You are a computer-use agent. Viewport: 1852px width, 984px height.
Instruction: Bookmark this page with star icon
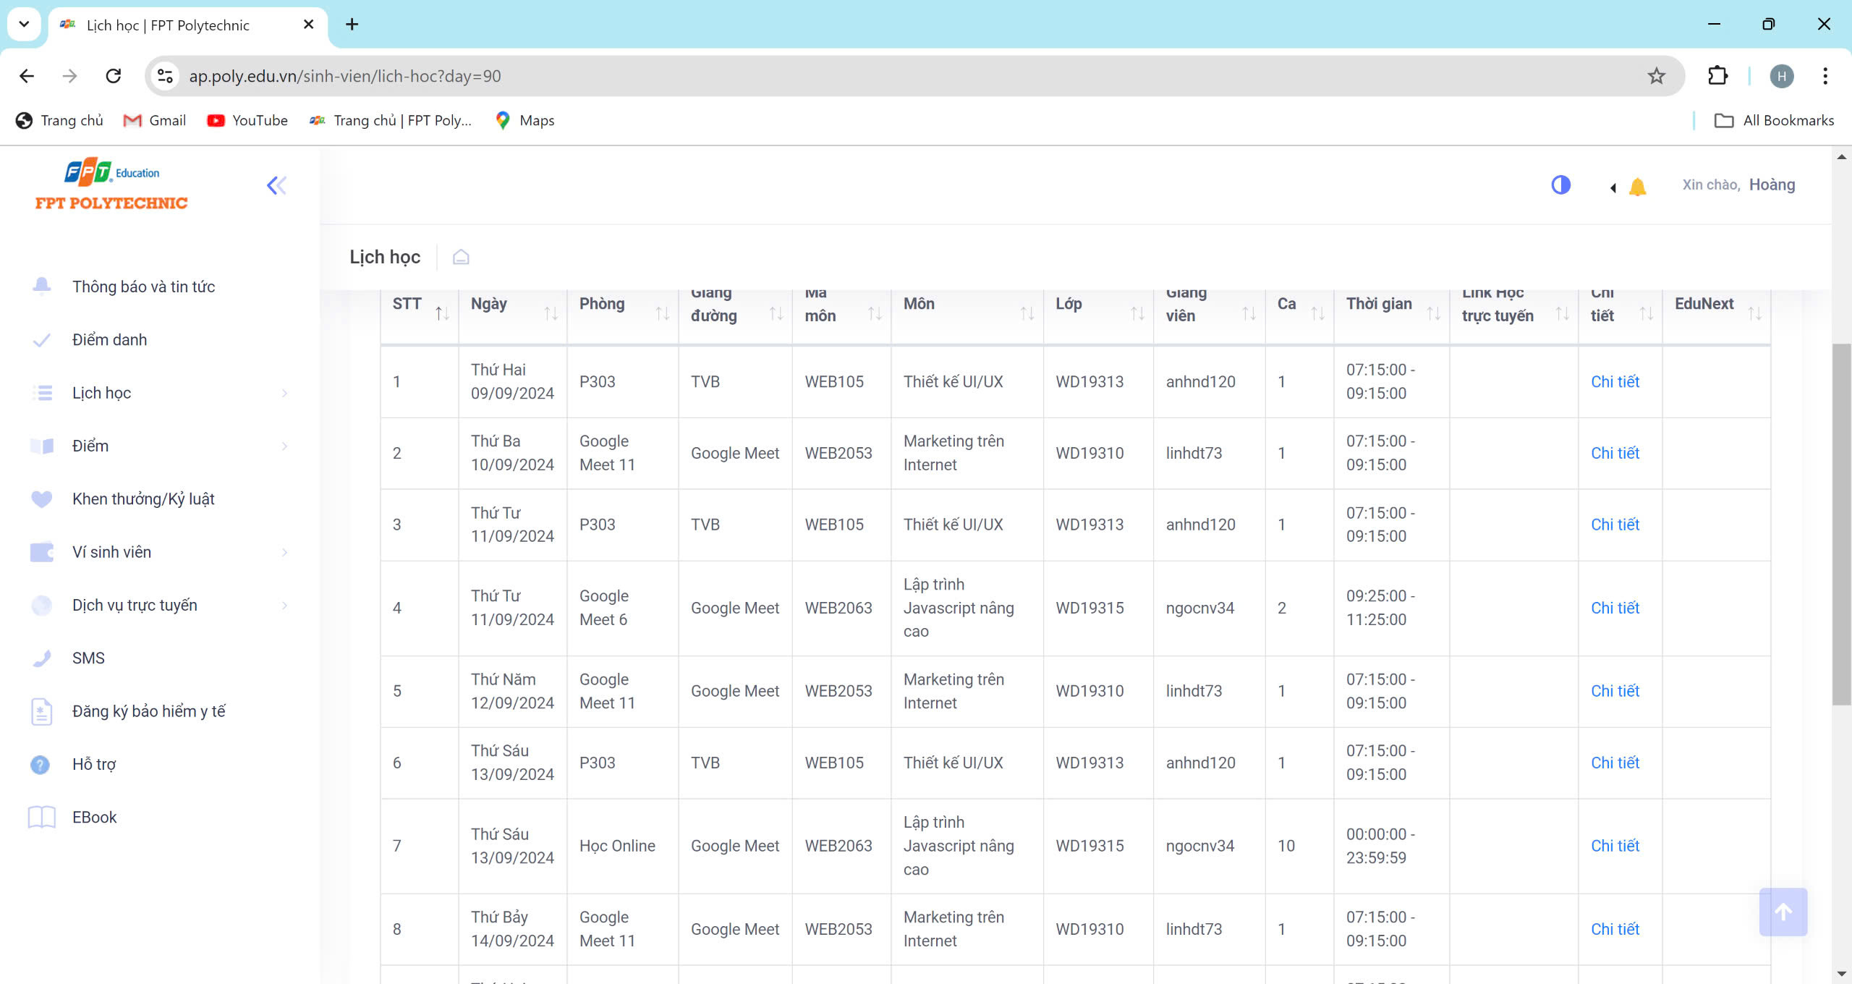(x=1656, y=76)
